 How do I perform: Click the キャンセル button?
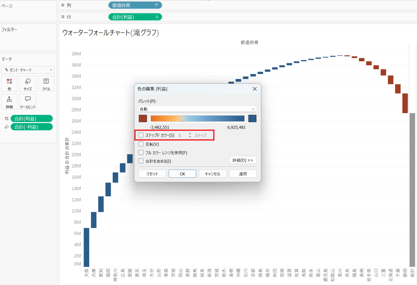coord(212,174)
